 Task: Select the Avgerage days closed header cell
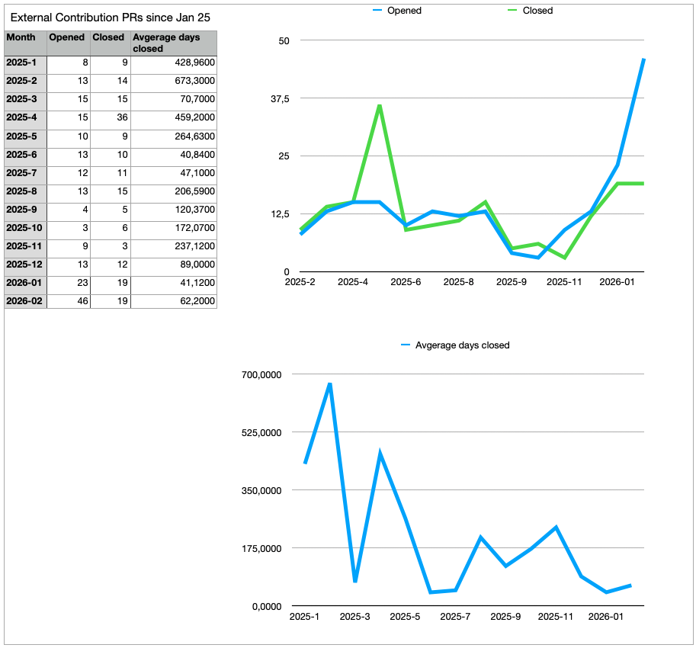tap(173, 43)
